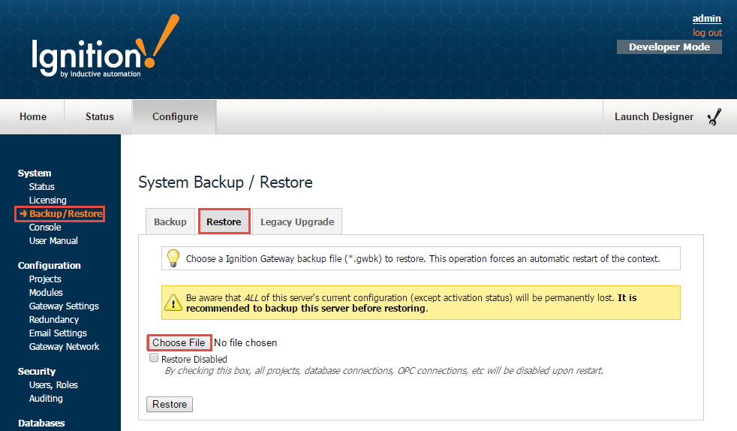Click the Configuration section heading
The height and width of the screenshot is (431, 737).
click(x=50, y=266)
